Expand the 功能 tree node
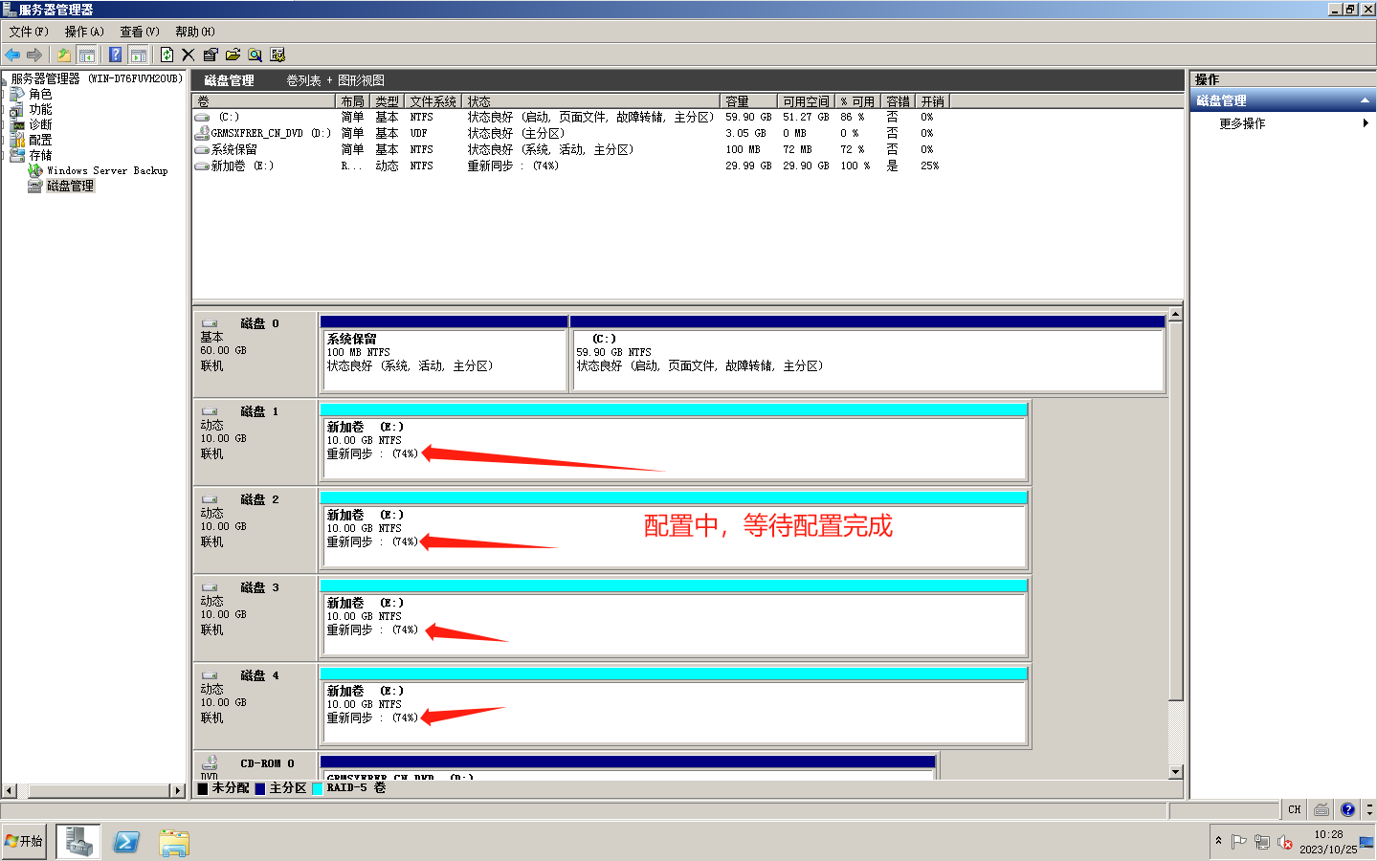The width and height of the screenshot is (1377, 861). click(5, 109)
